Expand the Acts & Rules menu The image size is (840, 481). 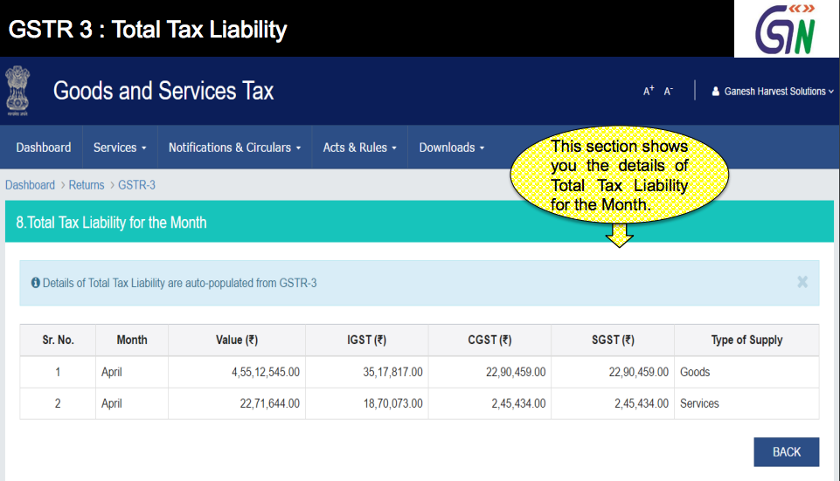point(359,148)
